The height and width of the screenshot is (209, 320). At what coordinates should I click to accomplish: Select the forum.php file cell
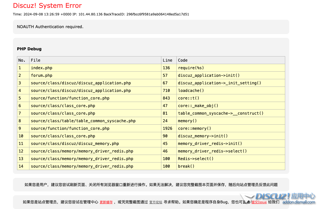tap(42, 75)
